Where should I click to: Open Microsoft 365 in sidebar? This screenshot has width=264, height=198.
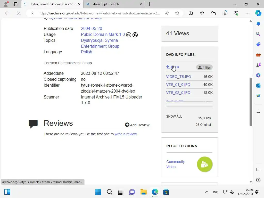[258, 75]
